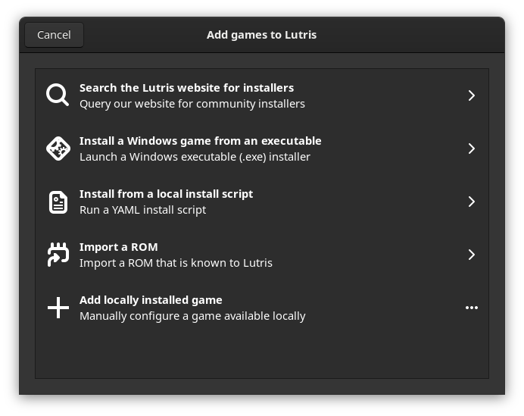Screen dimensions: 524x416
Task: Choose 'Install a Windows game from an executable'
Action: [x=200, y=141]
